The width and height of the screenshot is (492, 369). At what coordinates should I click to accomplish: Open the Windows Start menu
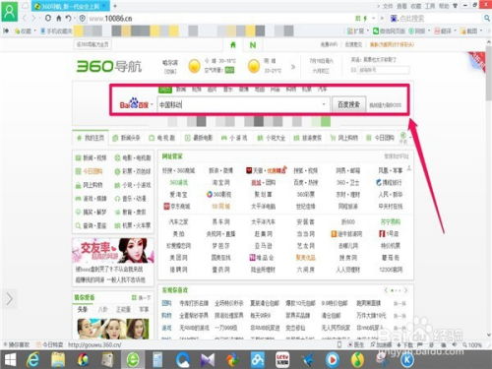(10, 360)
